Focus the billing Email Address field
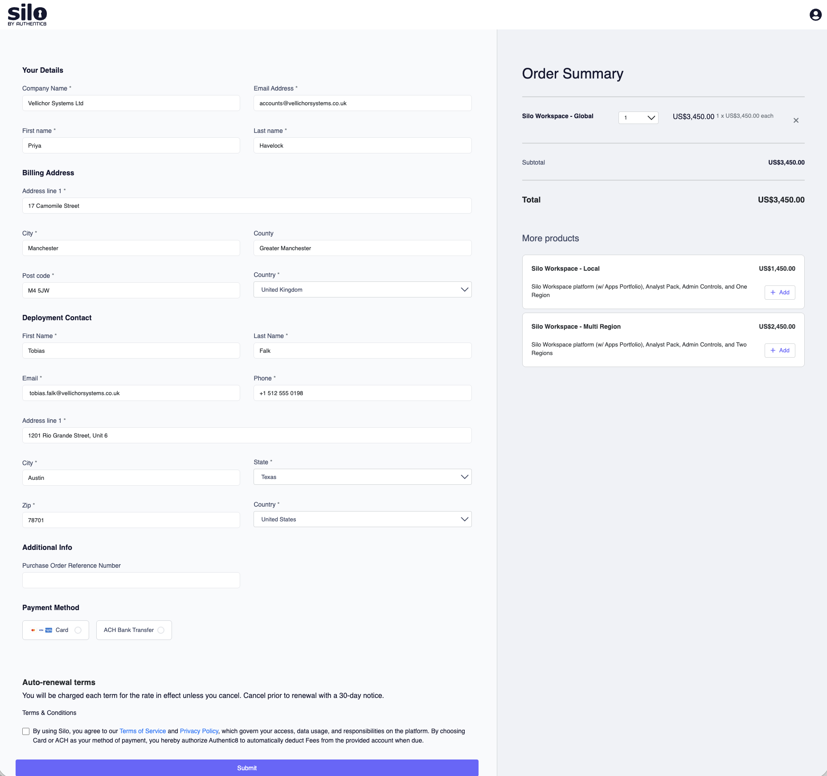827x776 pixels. tap(362, 103)
